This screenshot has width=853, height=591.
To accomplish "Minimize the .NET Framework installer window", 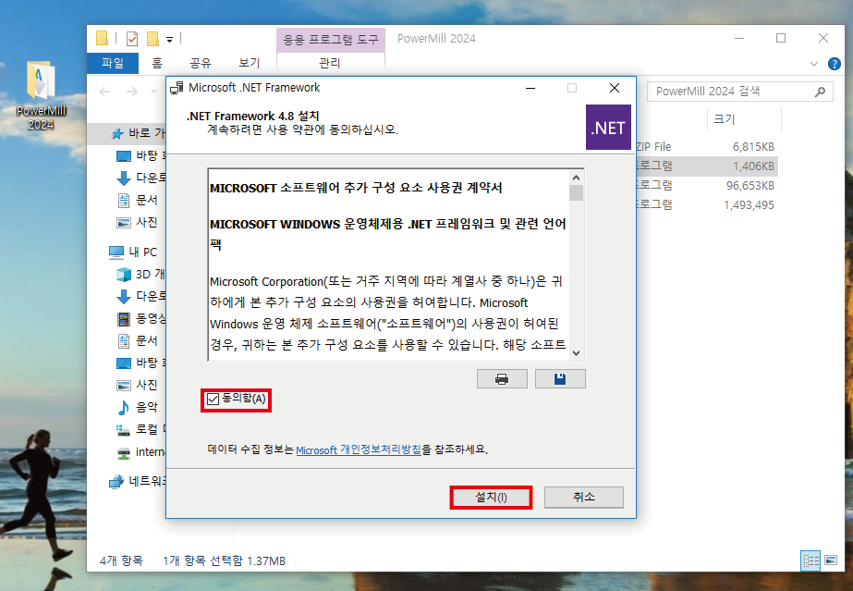I will coord(530,88).
